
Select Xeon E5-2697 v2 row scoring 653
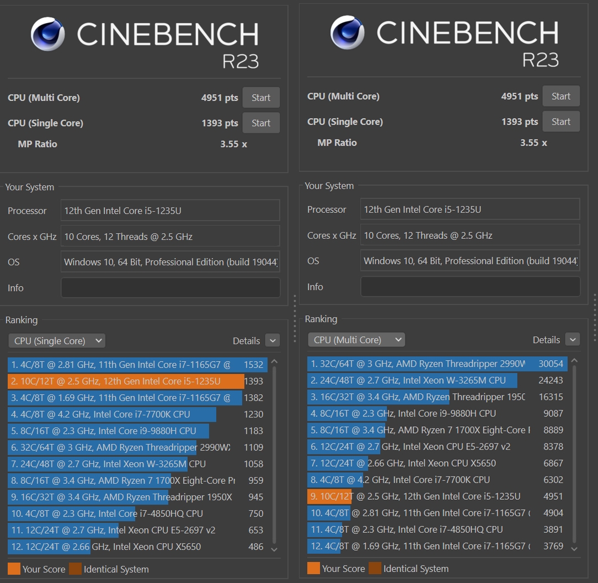click(137, 530)
